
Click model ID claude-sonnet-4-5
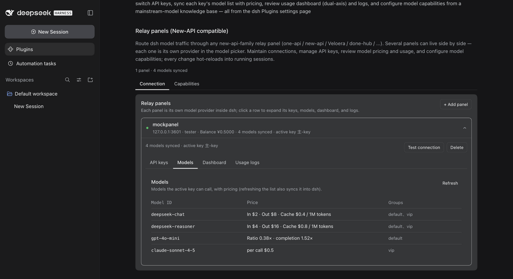coord(173,250)
